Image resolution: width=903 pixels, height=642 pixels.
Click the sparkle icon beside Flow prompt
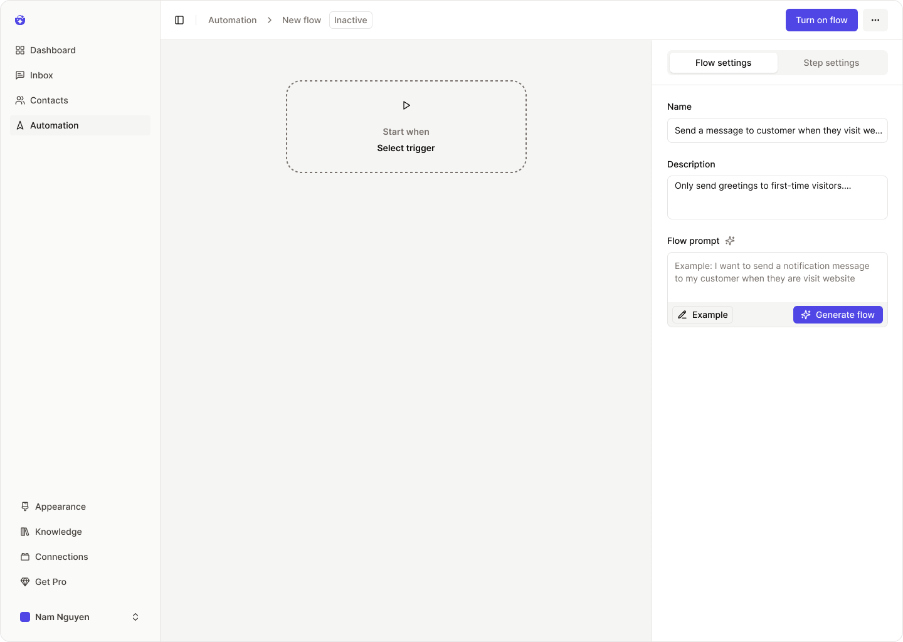[730, 241]
